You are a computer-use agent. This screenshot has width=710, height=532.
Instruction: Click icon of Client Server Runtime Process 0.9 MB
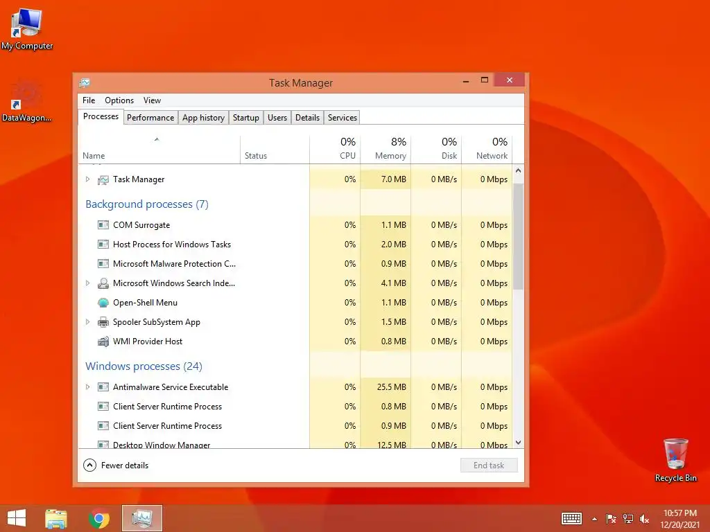(103, 426)
